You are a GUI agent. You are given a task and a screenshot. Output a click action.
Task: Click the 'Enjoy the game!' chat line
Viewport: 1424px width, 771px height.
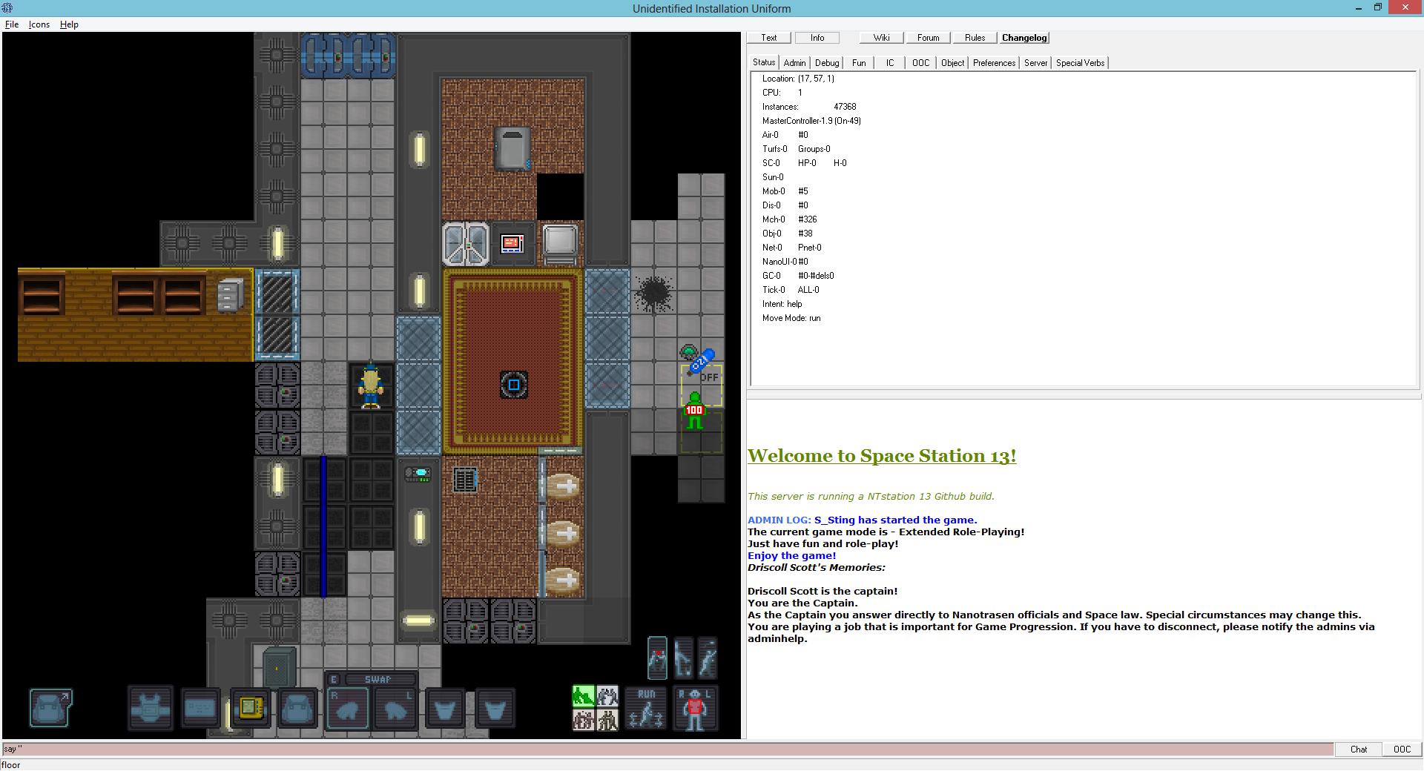[791, 555]
